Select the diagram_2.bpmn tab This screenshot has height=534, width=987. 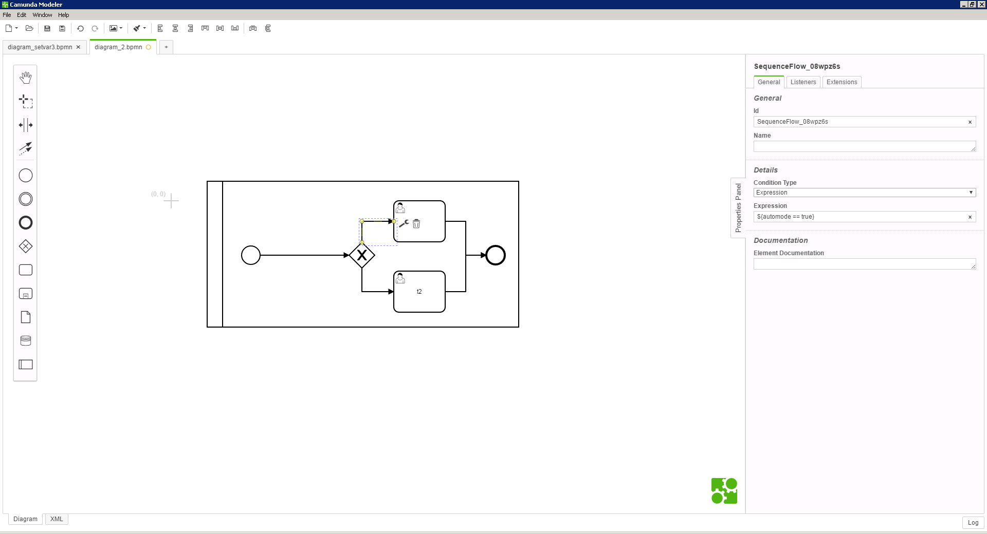click(x=118, y=47)
